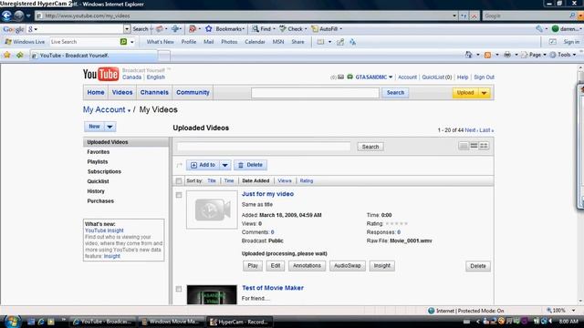Click the Sign Out link
Screen dimensions: 584x328
tap(484, 77)
